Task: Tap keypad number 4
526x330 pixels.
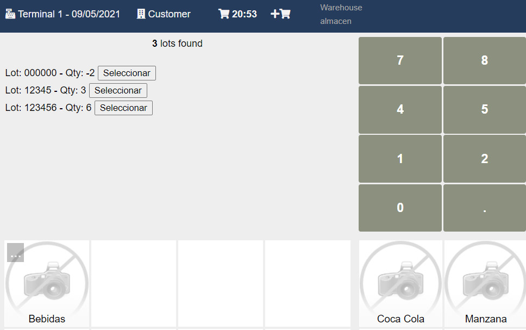Action: click(400, 109)
